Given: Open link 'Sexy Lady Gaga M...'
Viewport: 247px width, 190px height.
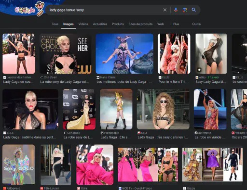Looking at the screenshot, I should (211, 82).
